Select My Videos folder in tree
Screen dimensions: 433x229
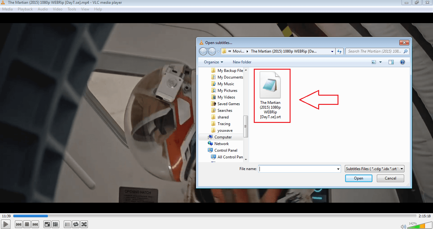tap(223, 97)
